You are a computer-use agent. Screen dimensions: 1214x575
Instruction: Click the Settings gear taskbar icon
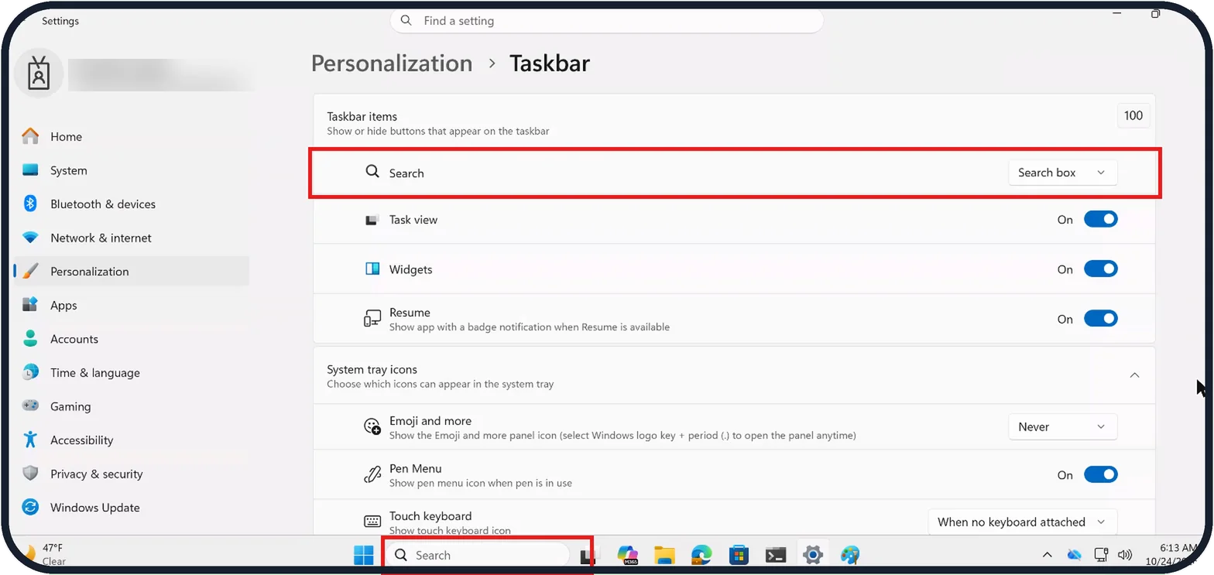click(x=813, y=555)
